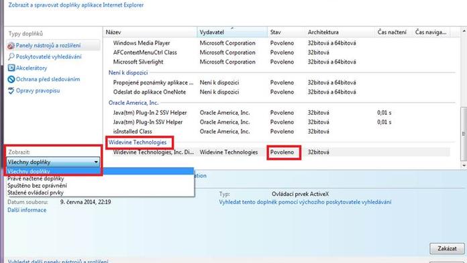
Task: Click the Opravy pravopisu icon
Action: click(x=11, y=91)
